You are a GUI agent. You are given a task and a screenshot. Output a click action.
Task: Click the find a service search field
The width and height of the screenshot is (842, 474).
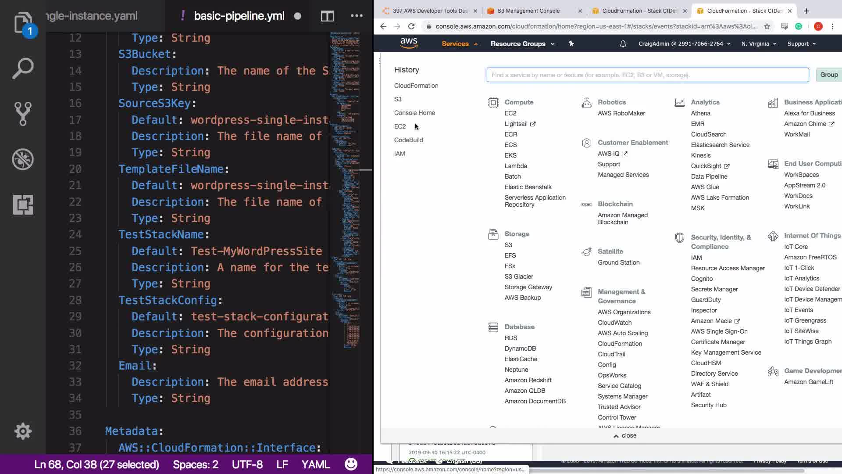click(647, 75)
